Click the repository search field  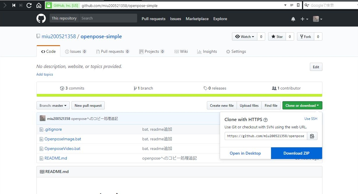tap(108, 18)
